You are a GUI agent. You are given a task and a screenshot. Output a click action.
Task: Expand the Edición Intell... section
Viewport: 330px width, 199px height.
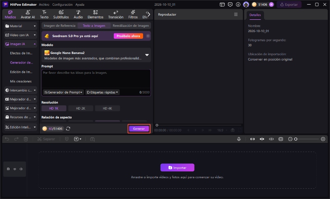[x=20, y=127]
